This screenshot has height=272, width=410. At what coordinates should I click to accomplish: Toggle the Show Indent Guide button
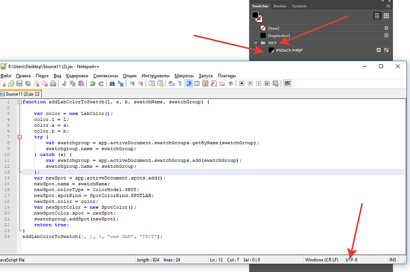pyautogui.click(x=189, y=83)
